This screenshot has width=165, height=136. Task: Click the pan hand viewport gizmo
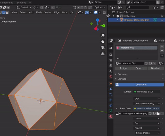103,41
